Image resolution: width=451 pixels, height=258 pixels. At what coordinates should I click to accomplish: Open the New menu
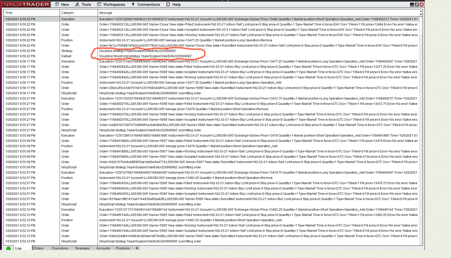[62, 5]
